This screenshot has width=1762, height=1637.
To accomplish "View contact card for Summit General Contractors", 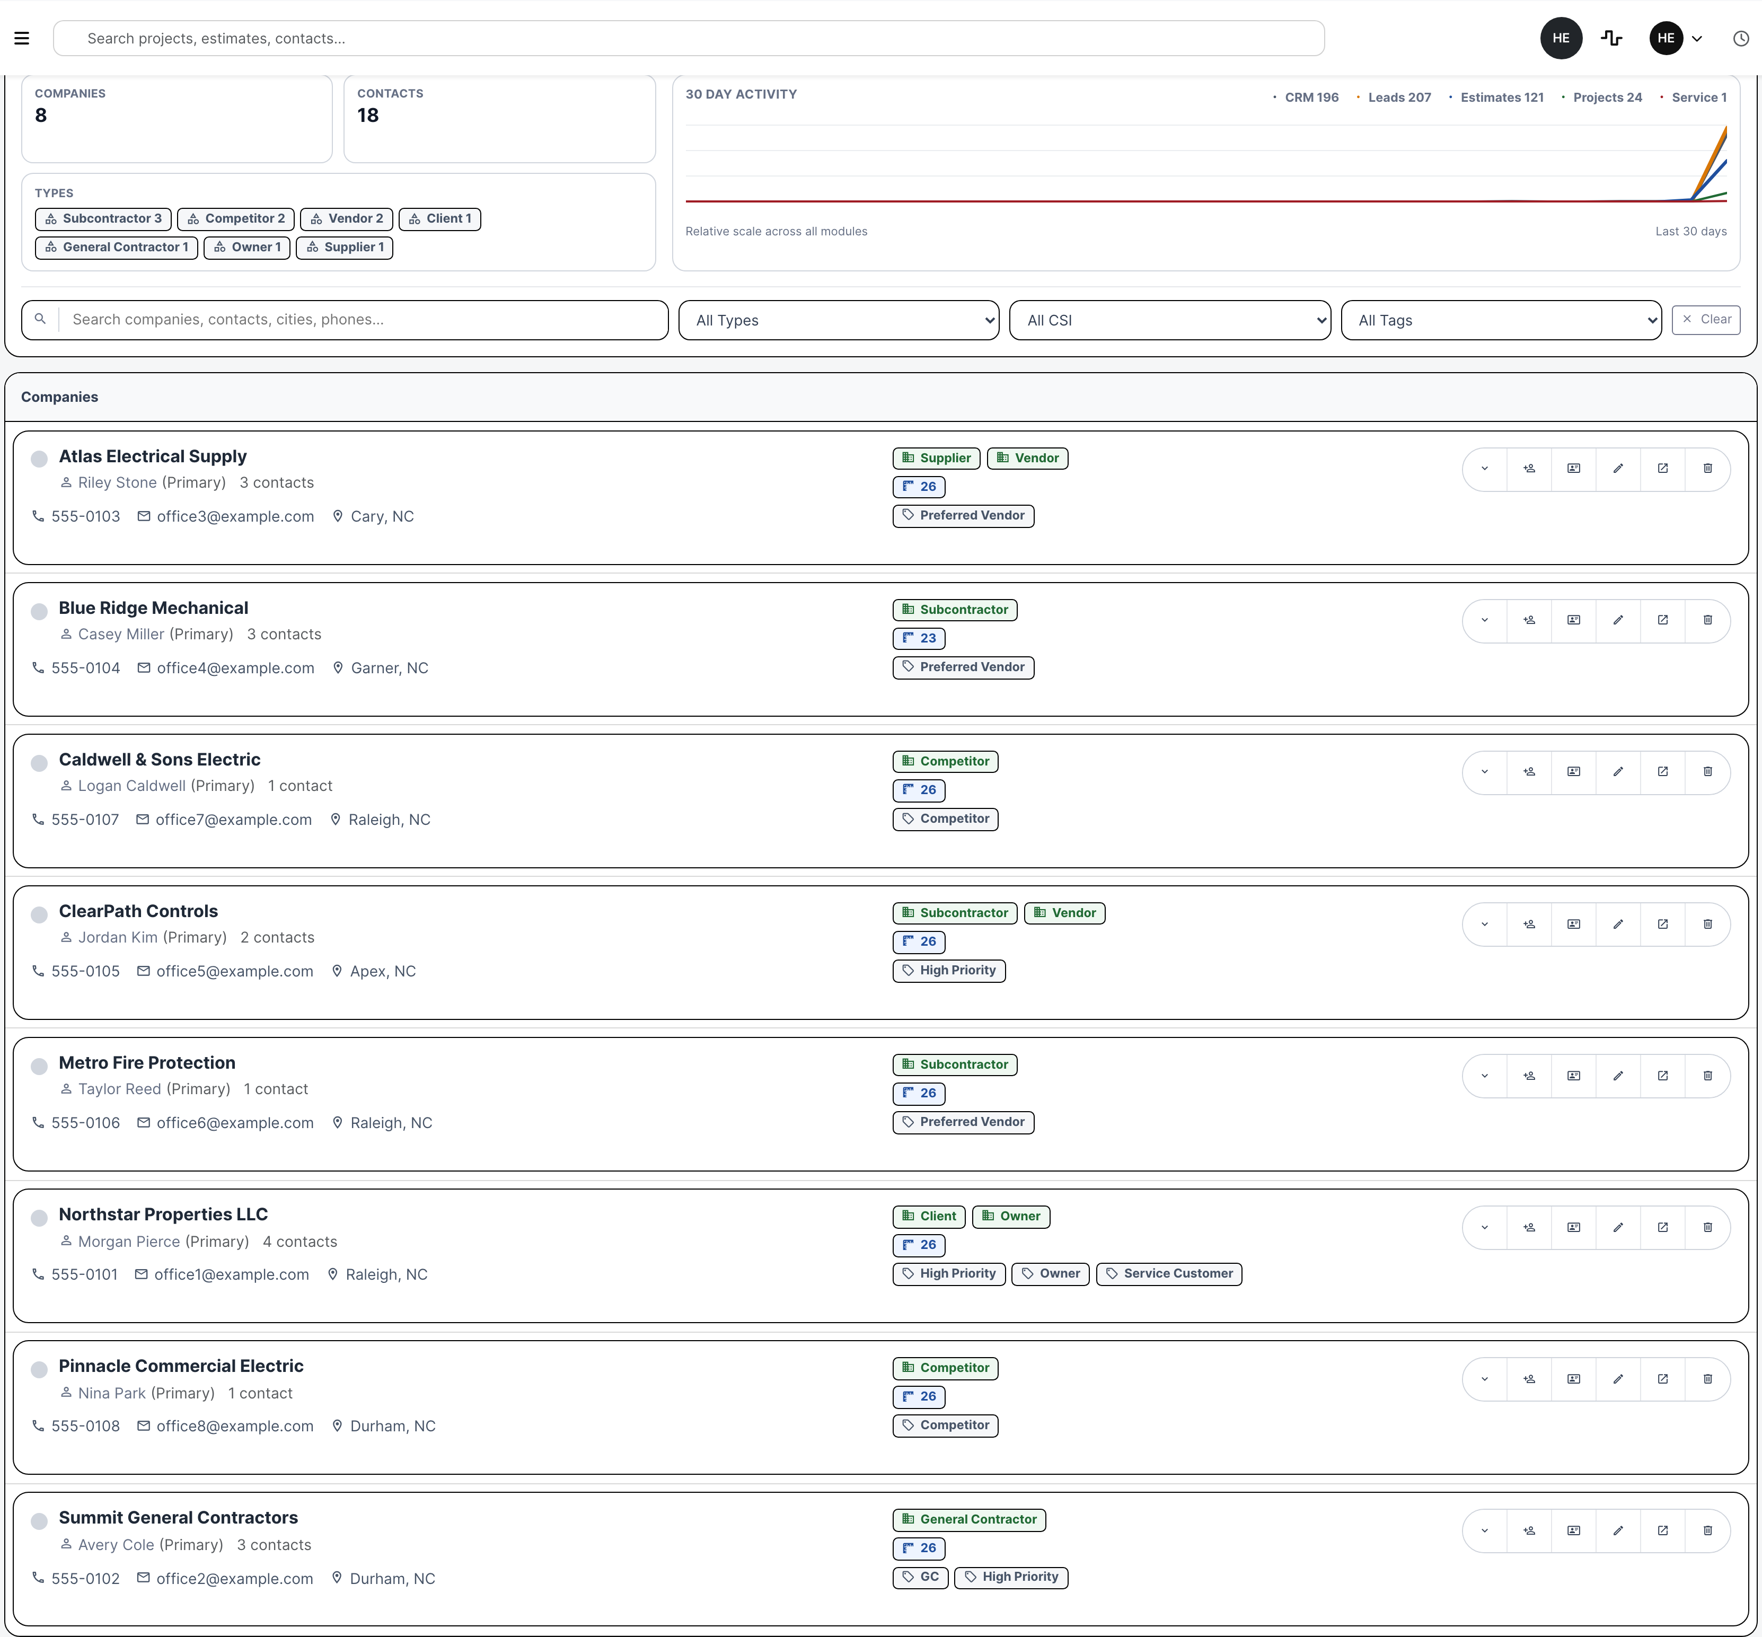I will coord(1573,1530).
